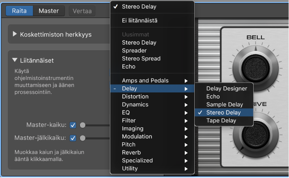The image size is (289, 178).
Task: Toggle the Master-kaiku checkbox
Action: click(73, 125)
